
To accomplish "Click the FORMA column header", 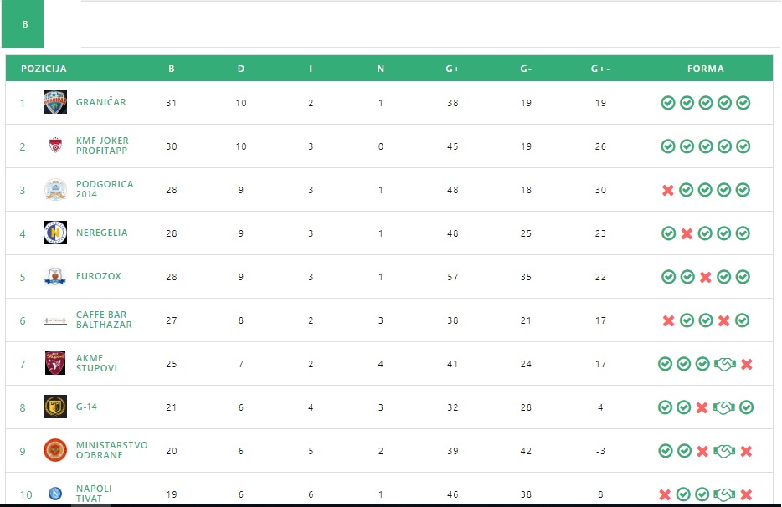I will coord(705,69).
